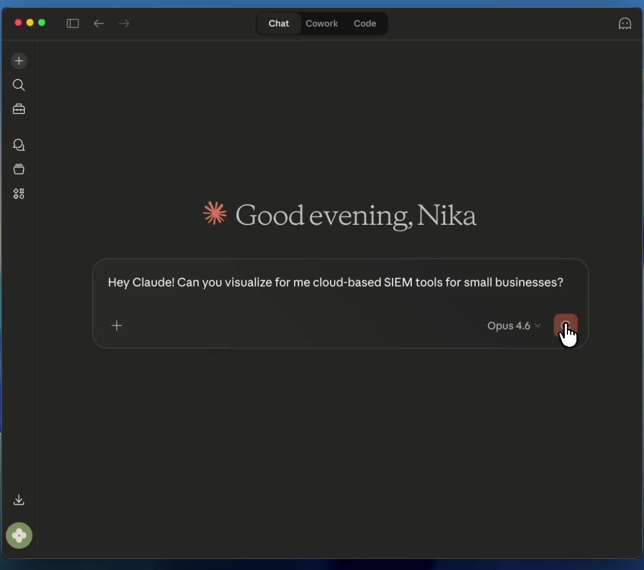The image size is (644, 570).
Task: Send the message with the orange button
Action: tap(565, 325)
